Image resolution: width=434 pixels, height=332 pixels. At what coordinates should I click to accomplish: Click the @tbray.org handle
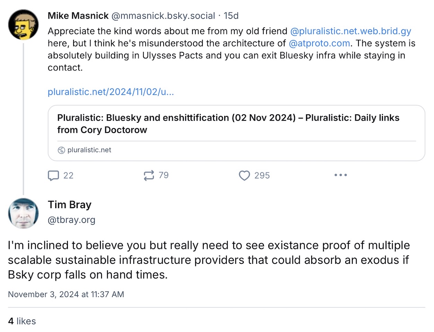point(71,220)
